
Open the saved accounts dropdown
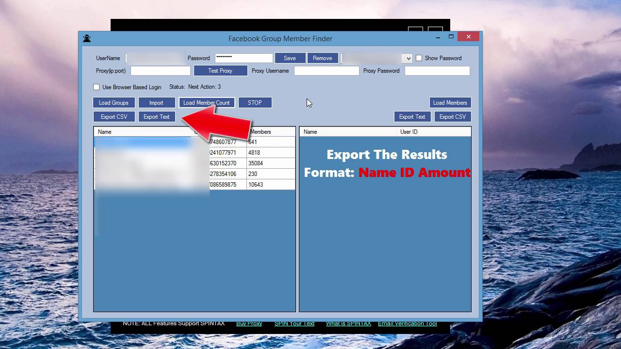pos(408,58)
